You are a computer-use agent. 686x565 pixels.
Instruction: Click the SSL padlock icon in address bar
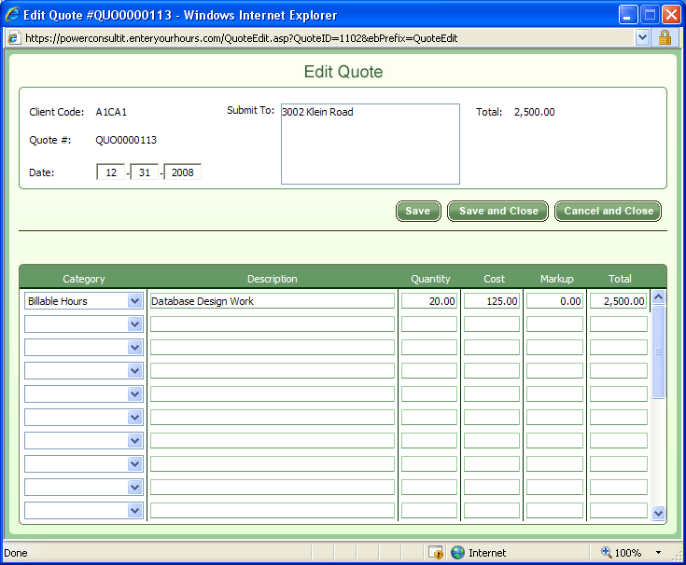(665, 38)
